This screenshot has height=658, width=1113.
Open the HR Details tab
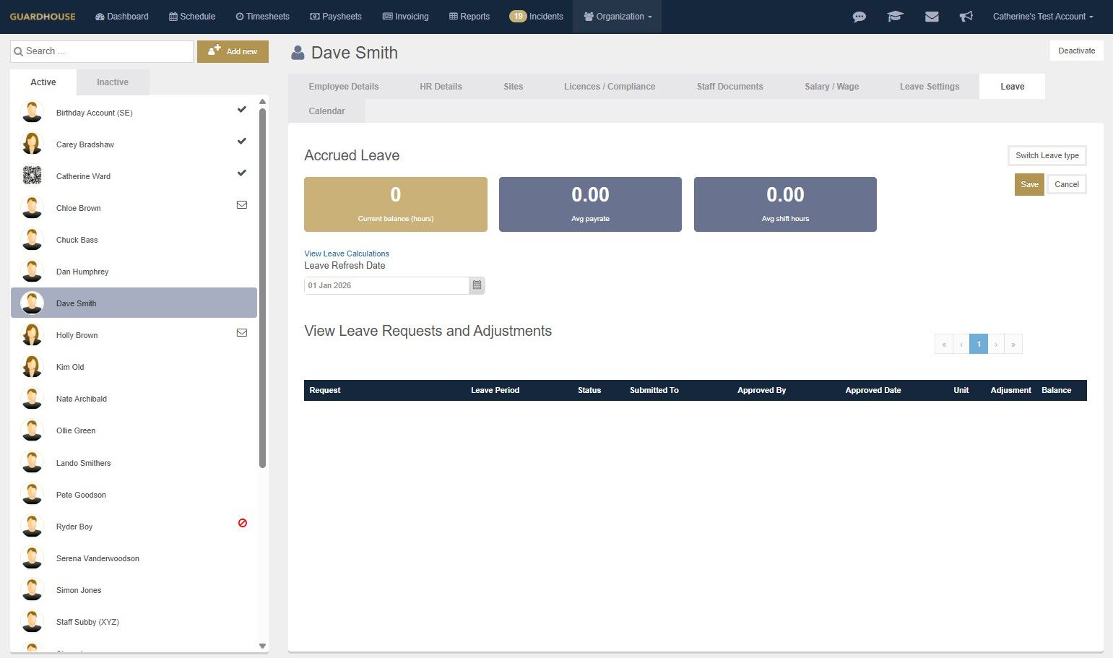[441, 87]
